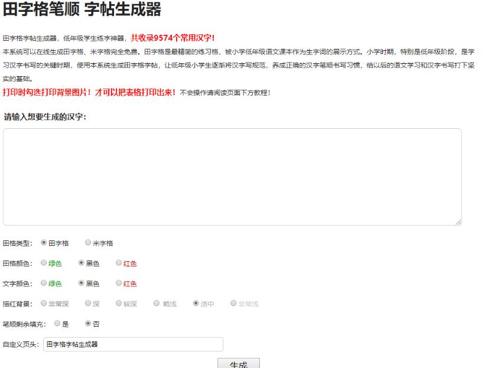Choose 绿色 for 田格颜色

[44, 263]
